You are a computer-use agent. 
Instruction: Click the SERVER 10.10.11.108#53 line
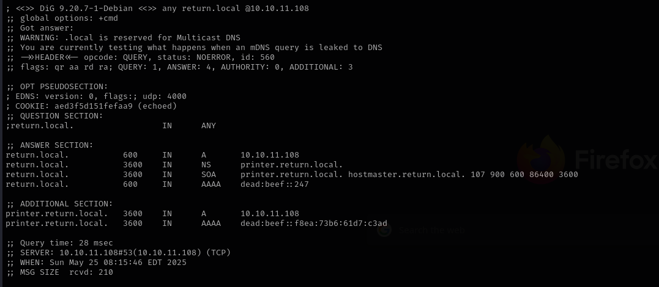pyautogui.click(x=118, y=252)
